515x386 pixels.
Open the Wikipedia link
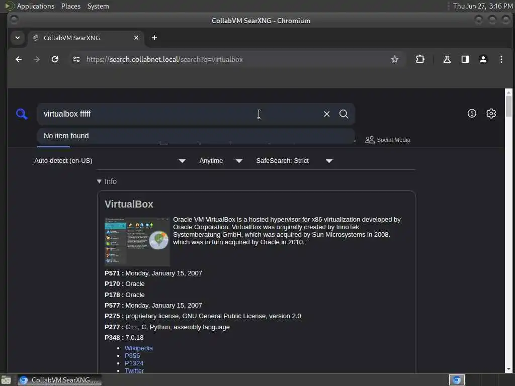[139, 348]
